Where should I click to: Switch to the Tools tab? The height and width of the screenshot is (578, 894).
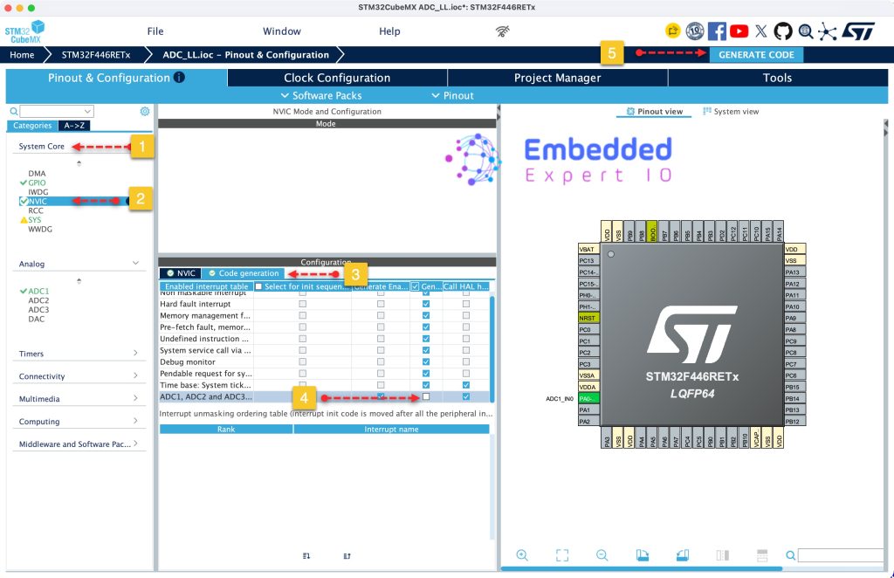point(777,78)
